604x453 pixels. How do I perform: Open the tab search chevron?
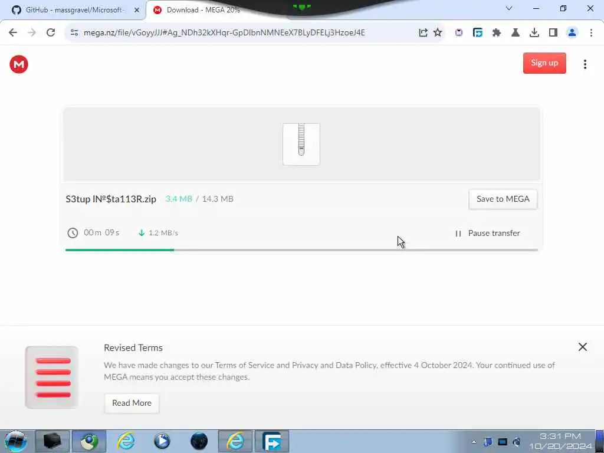click(509, 8)
